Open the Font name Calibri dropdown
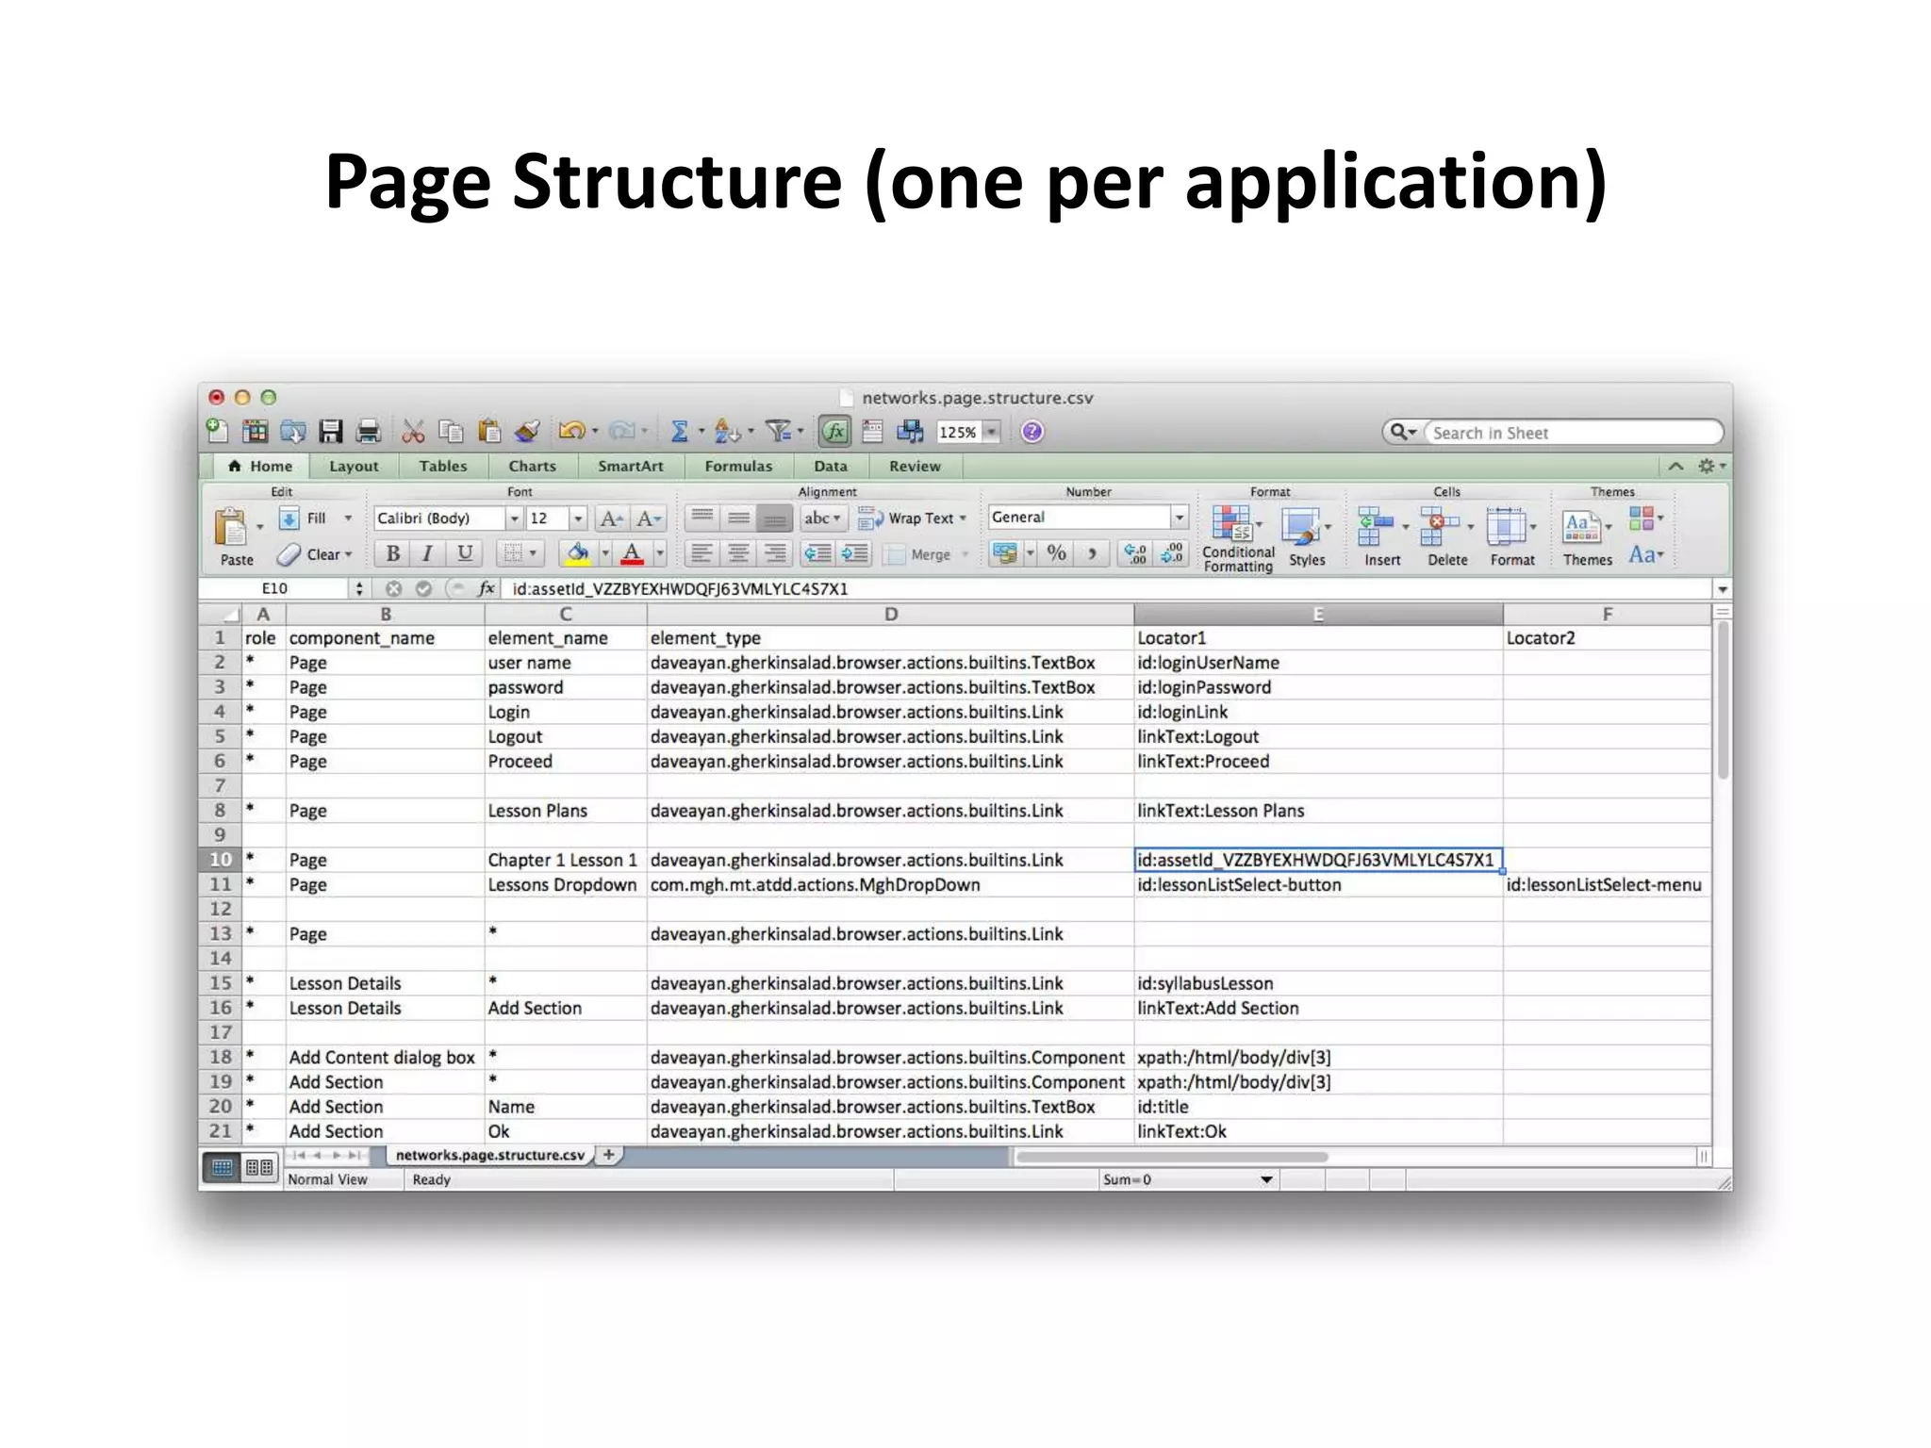 tap(514, 518)
